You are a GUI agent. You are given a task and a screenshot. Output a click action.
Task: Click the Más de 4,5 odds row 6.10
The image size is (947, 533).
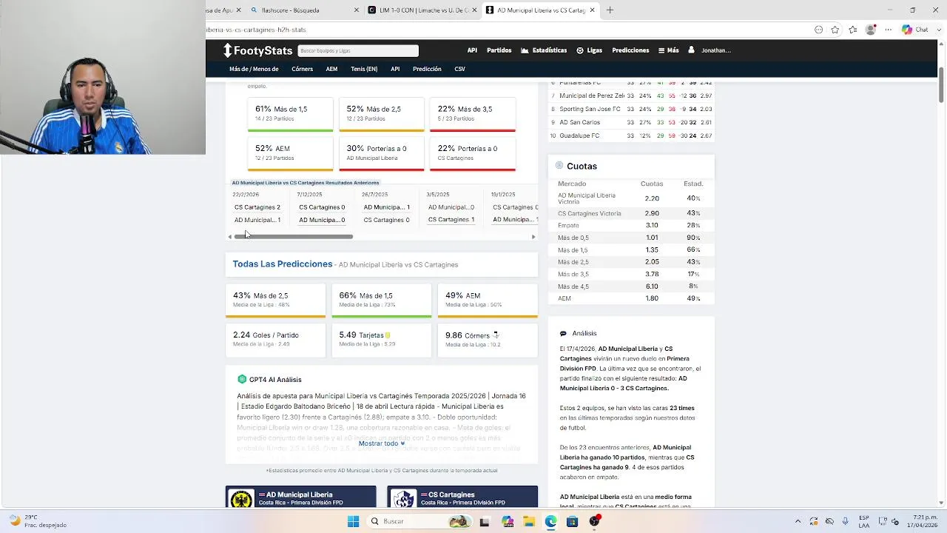click(x=630, y=286)
